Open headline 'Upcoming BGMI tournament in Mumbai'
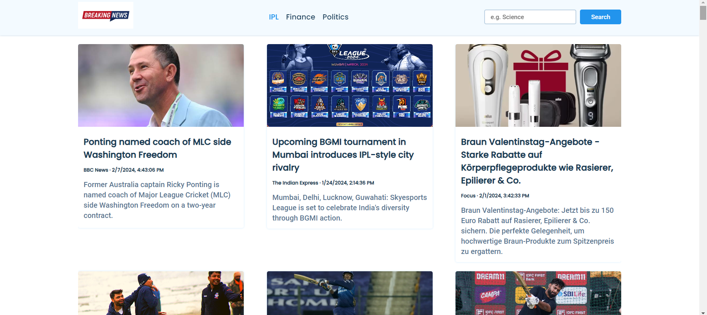This screenshot has height=315, width=707. point(343,155)
